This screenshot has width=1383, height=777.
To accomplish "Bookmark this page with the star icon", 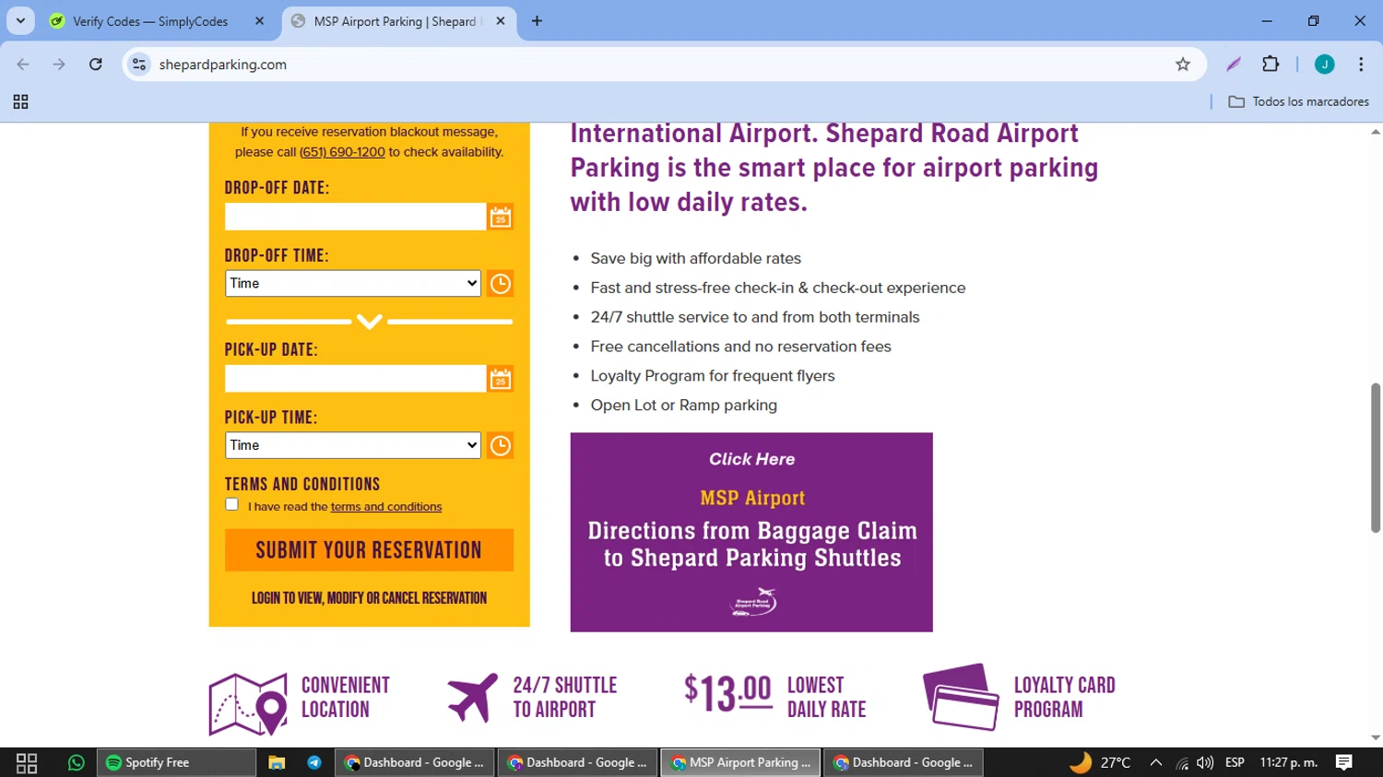I will [x=1183, y=65].
